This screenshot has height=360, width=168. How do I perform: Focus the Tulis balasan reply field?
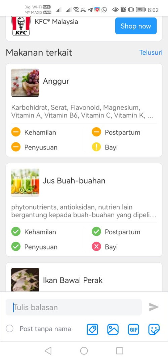(74, 307)
